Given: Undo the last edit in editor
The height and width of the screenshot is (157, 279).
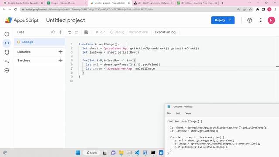Looking at the screenshot, I should point(70,32).
